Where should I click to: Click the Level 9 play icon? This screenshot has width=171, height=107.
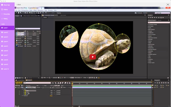(x=2, y=64)
